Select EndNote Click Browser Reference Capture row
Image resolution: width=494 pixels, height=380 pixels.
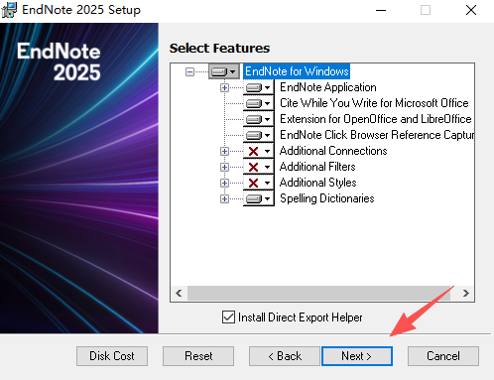coord(377,135)
